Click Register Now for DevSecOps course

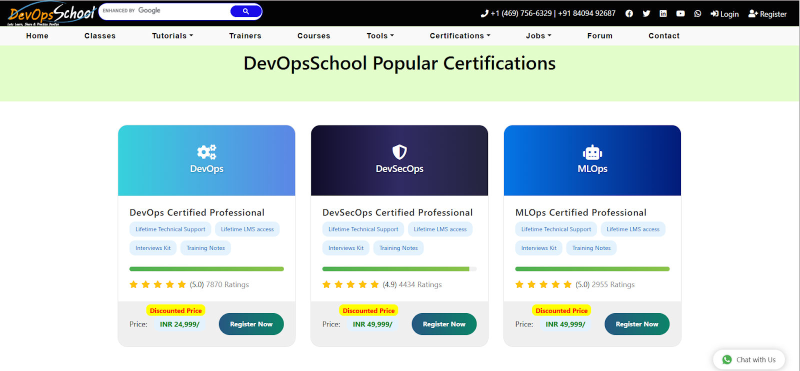point(444,324)
